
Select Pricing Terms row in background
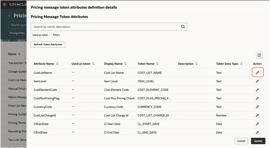click(x=17, y=123)
